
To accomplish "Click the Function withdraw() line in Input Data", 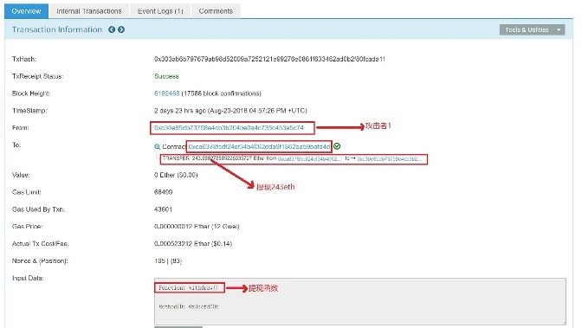I will 188,288.
